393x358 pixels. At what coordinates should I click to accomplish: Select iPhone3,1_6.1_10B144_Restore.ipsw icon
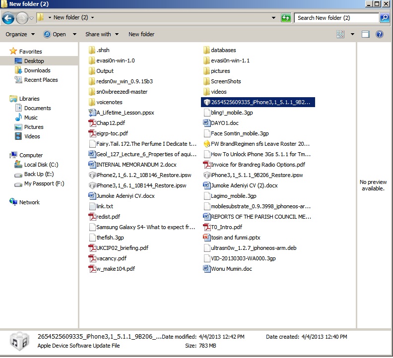coord(92,185)
